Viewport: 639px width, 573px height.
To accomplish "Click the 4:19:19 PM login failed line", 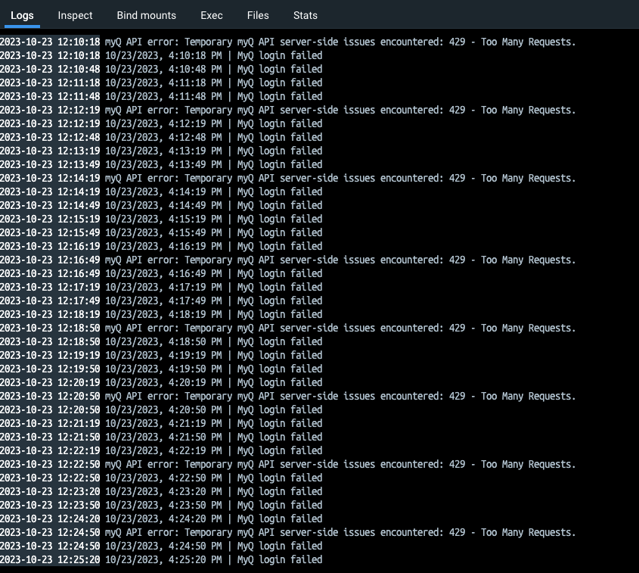I will tap(161, 355).
